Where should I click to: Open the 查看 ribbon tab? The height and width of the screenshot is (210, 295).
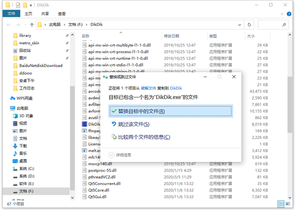point(62,14)
